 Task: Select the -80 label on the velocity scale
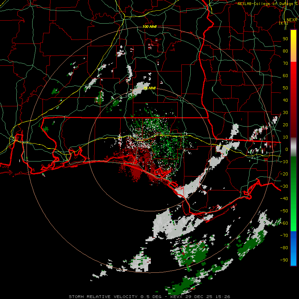click(x=284, y=248)
